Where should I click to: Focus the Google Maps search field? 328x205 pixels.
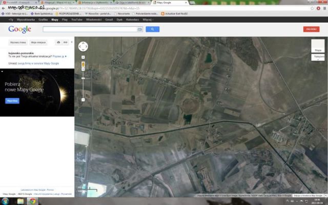(90, 29)
